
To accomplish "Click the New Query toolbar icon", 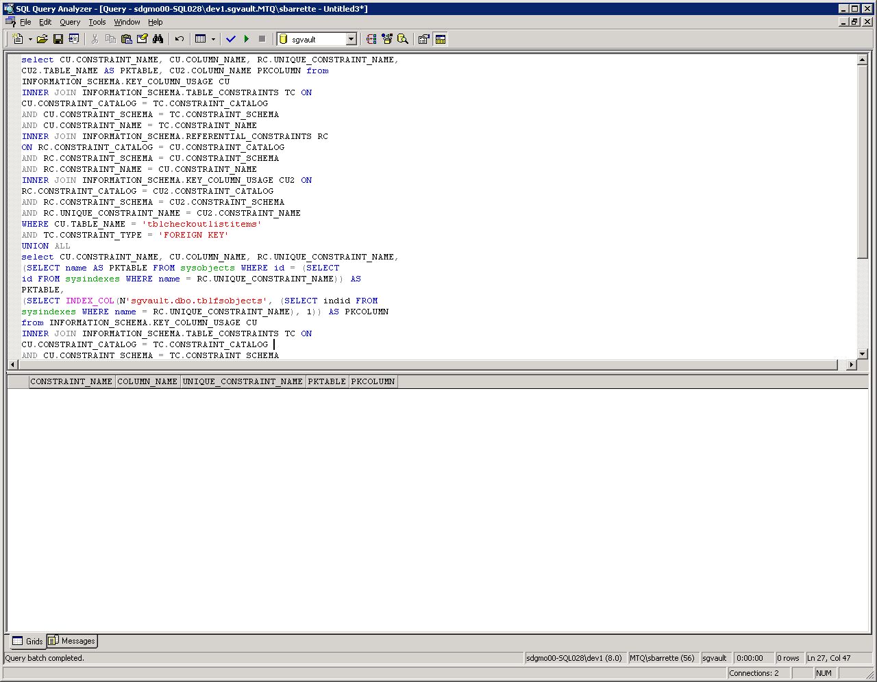I will 18,39.
